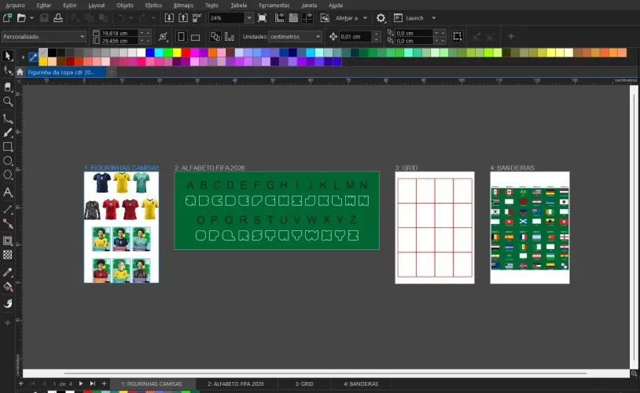Click the new document tab plus button
Image resolution: width=640 pixels, height=393 pixels.
point(112,72)
